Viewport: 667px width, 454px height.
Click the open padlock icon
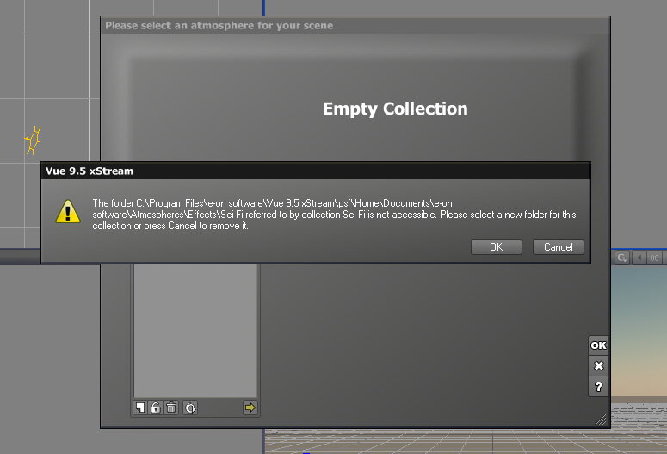pos(156,407)
